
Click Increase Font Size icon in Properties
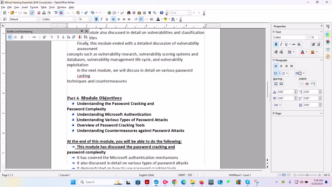click(313, 44)
